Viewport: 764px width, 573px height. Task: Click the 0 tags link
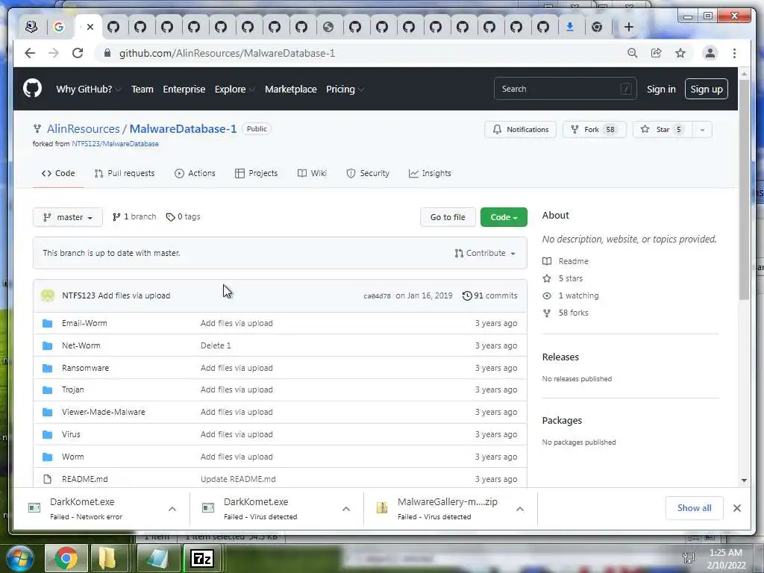click(184, 217)
